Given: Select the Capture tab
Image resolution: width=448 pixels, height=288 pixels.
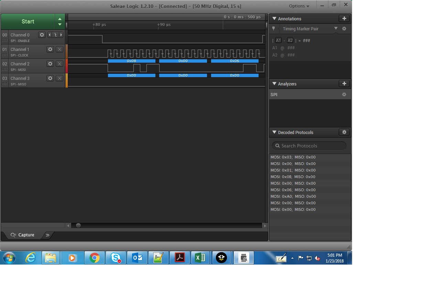Looking at the screenshot, I should coord(22,235).
